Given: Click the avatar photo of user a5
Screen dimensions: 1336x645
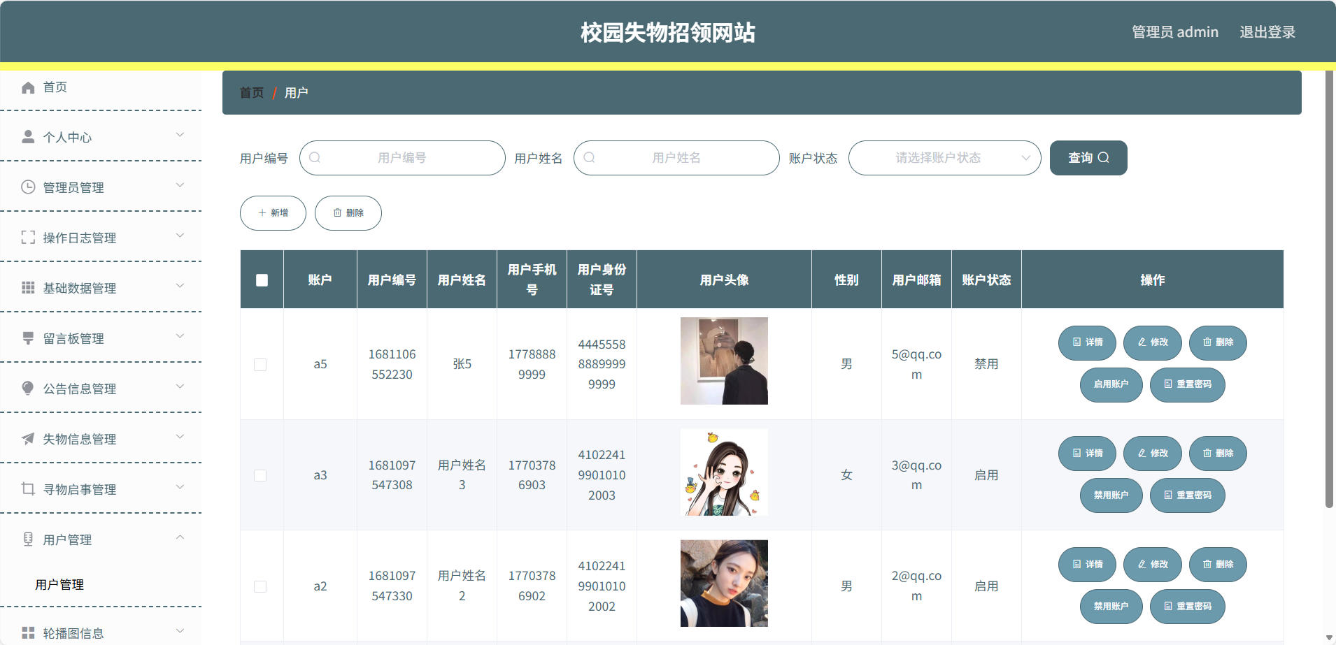Looking at the screenshot, I should pos(724,361).
